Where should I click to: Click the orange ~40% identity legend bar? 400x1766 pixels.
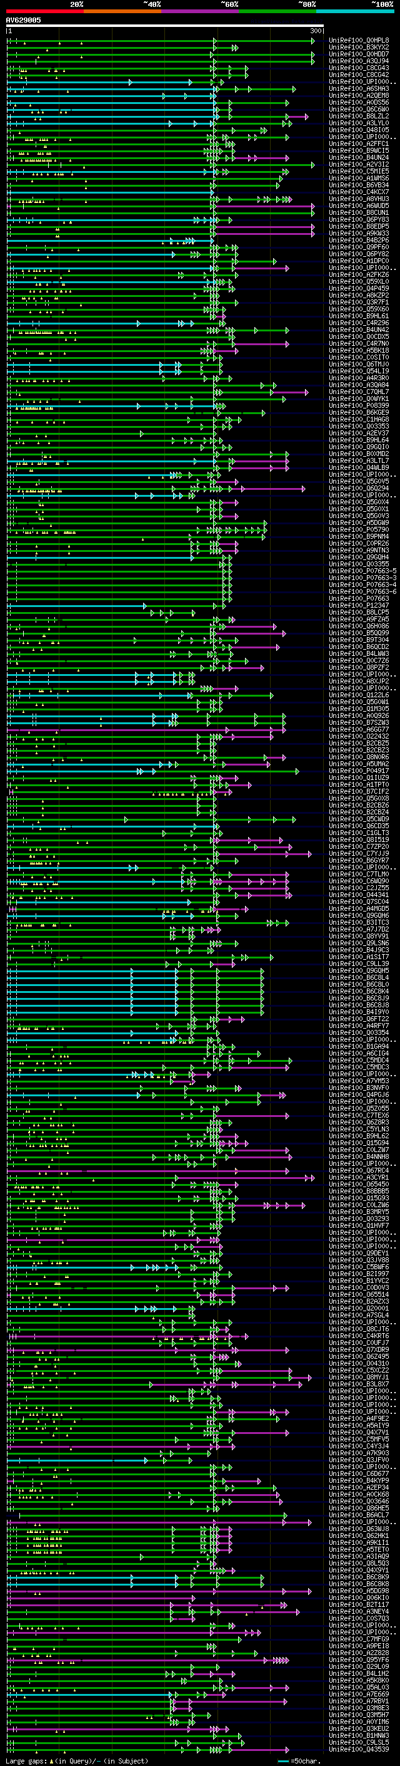click(x=122, y=11)
